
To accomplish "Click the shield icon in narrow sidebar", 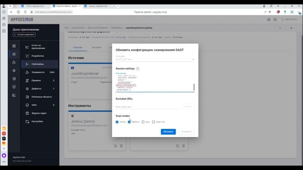I will tap(14, 87).
